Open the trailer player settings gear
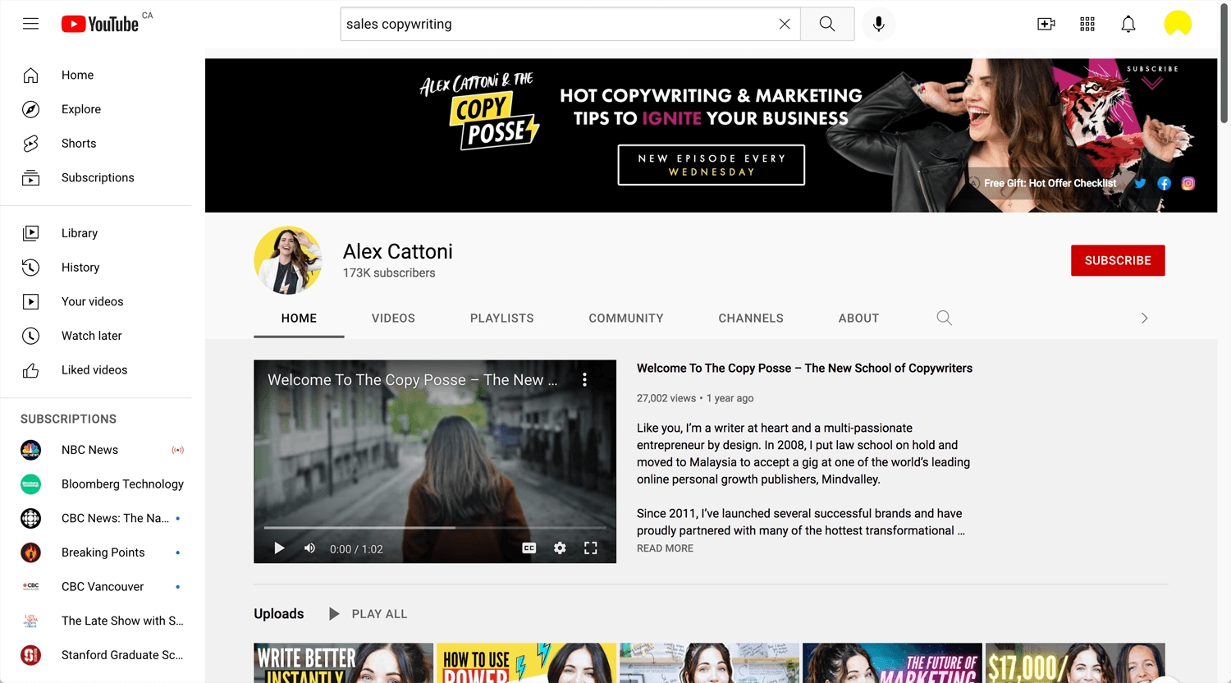 (560, 548)
